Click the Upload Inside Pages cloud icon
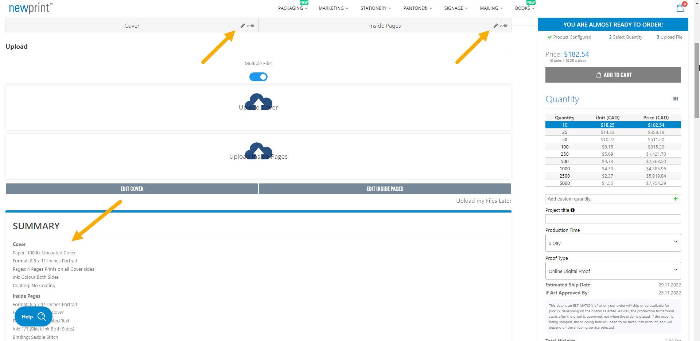 (258, 151)
